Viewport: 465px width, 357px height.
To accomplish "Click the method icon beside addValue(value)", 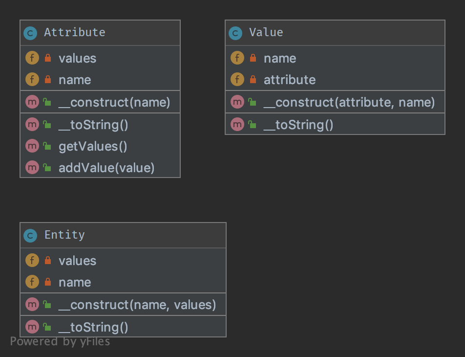I will (x=32, y=168).
